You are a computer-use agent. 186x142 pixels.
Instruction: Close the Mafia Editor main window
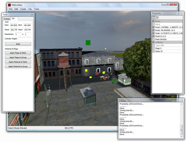[x=173, y=4]
